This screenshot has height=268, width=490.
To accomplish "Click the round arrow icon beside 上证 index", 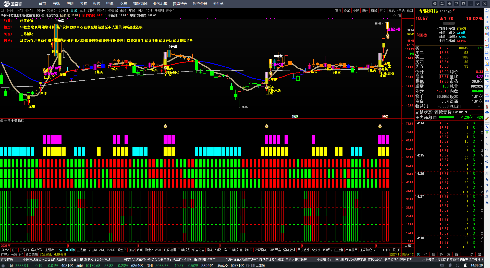I will [x=3, y=266].
